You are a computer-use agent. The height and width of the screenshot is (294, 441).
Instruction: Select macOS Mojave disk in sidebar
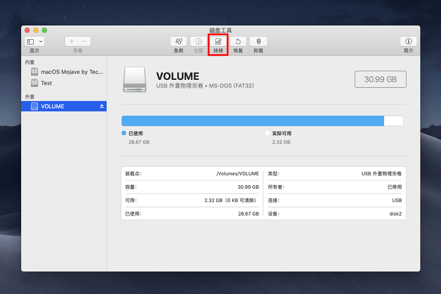(x=72, y=72)
